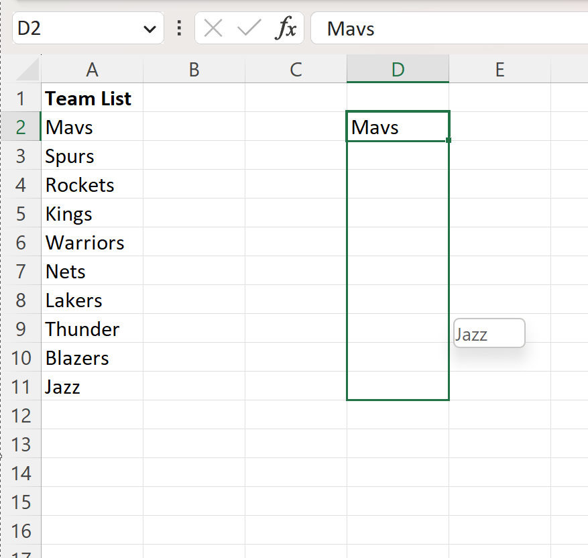
Task: Select the Jazz autocomplete suggestion
Action: [488, 333]
